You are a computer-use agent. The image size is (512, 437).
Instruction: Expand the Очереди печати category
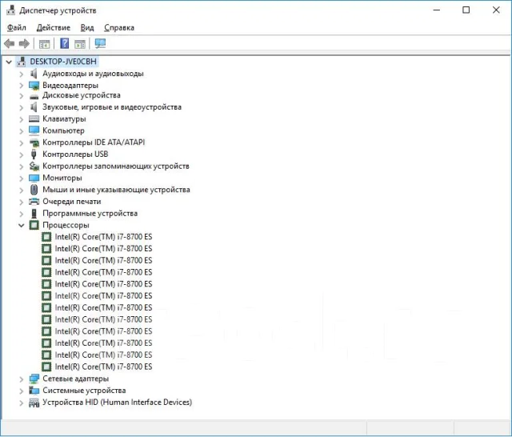tap(22, 202)
